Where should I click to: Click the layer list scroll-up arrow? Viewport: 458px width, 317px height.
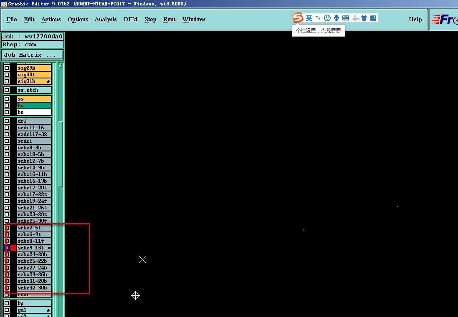click(61, 65)
